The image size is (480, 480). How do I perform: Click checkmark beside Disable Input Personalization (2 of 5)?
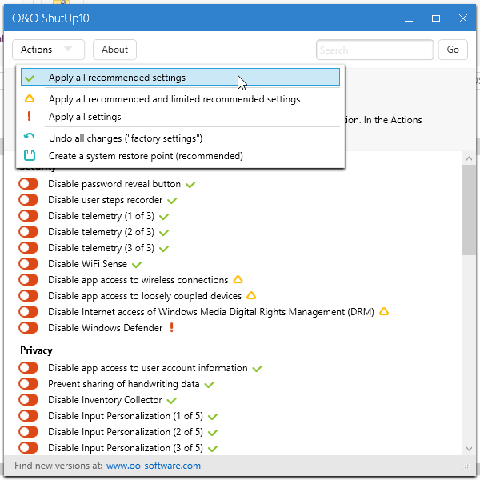click(213, 433)
